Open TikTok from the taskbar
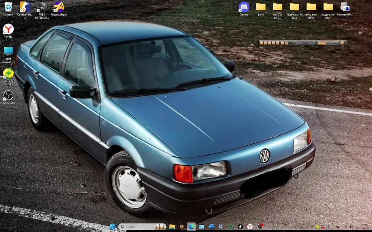Screen dimensions: 372x232 coord(240,227)
